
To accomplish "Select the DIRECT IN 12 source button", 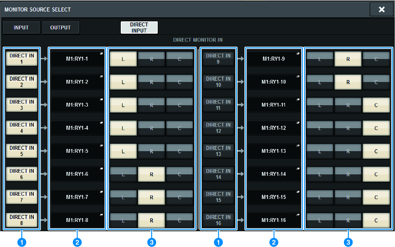I will [x=218, y=128].
